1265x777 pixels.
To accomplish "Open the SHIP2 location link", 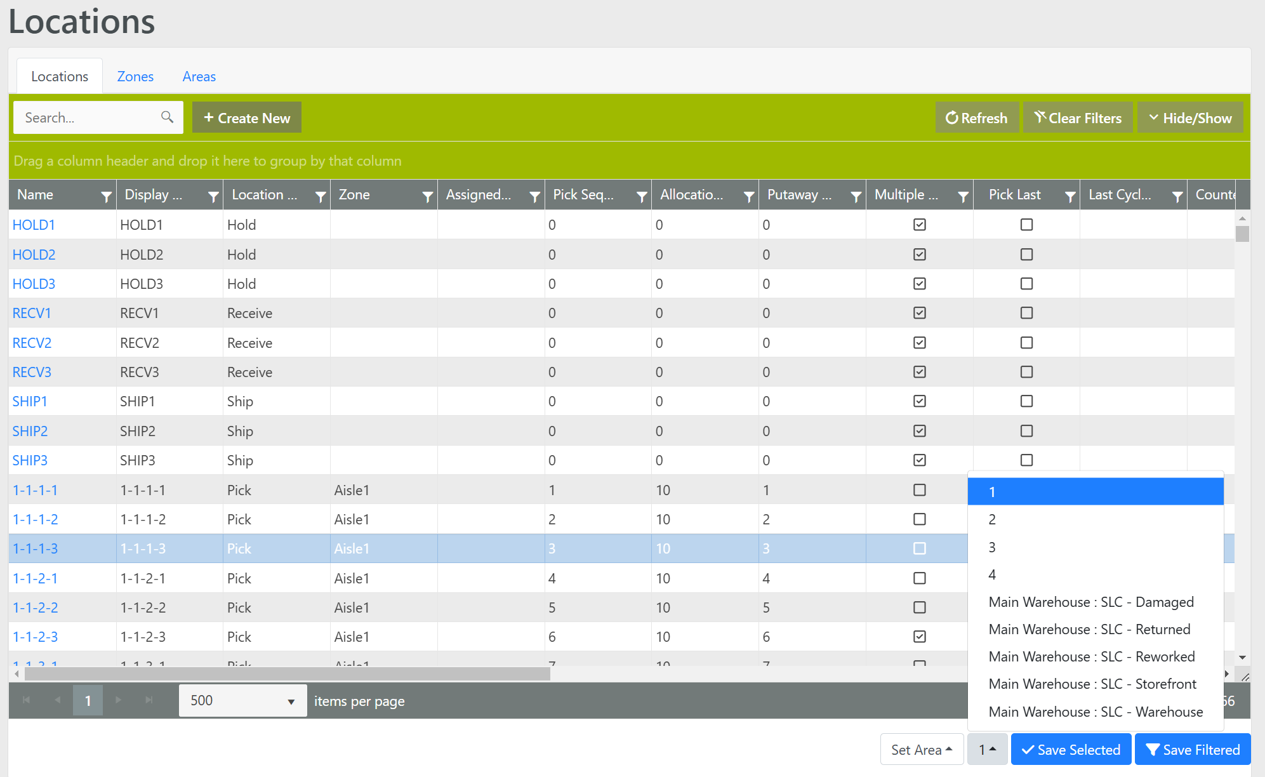I will pyautogui.click(x=30, y=431).
